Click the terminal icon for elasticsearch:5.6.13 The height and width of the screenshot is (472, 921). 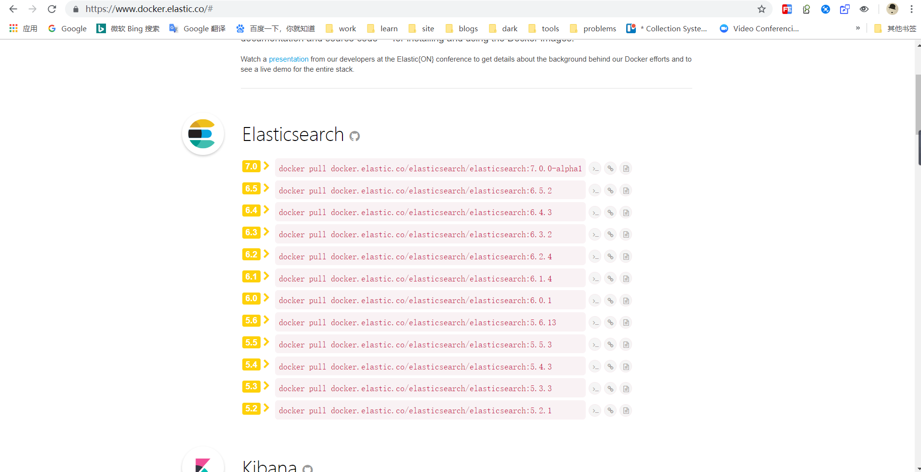[595, 322]
